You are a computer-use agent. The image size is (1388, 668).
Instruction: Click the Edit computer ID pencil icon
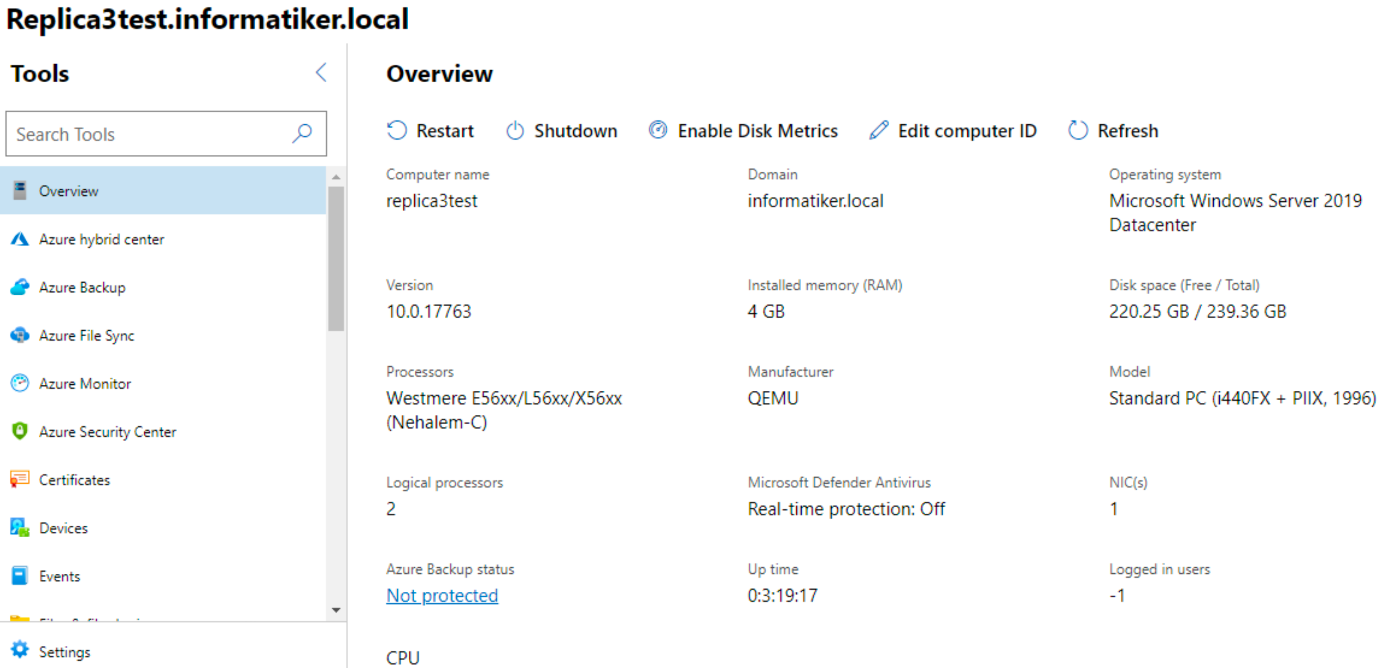(879, 130)
